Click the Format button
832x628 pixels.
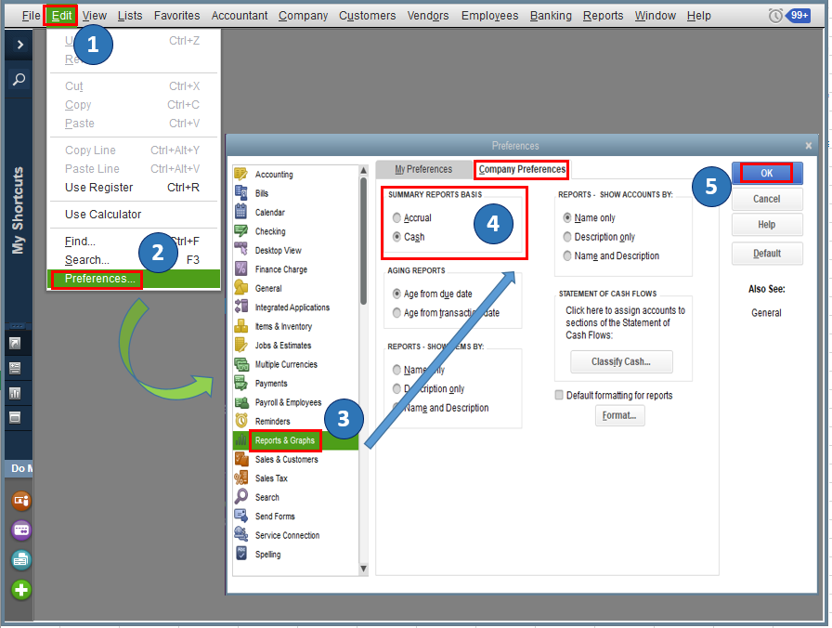click(x=619, y=415)
